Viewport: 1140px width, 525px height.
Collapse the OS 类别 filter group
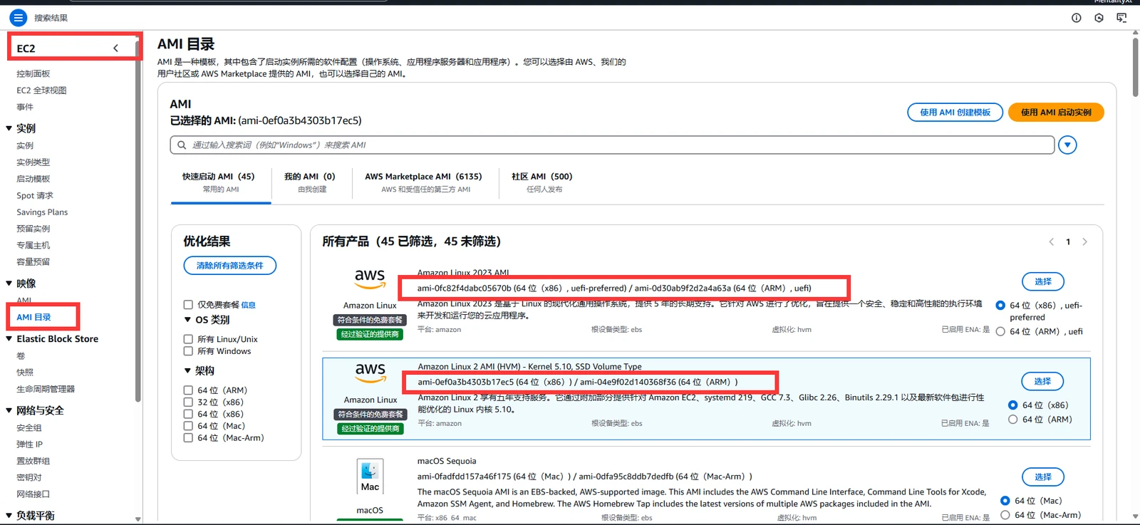click(187, 320)
